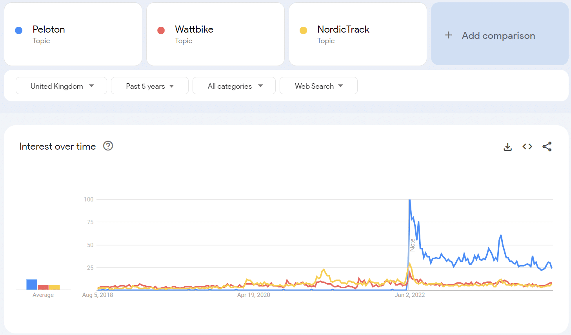Click the red Wattbike average bar
Screen dimensions: 571x335
pos(43,287)
